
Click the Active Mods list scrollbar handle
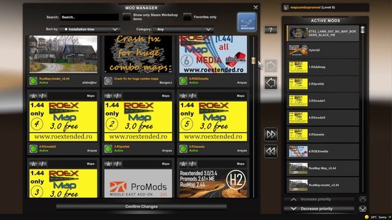tap(363, 29)
